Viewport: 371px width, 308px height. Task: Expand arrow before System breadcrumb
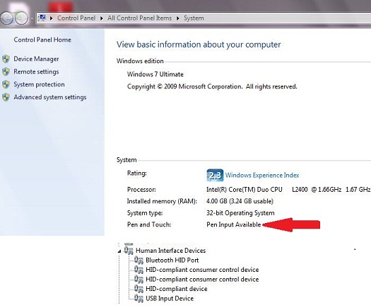pos(178,18)
